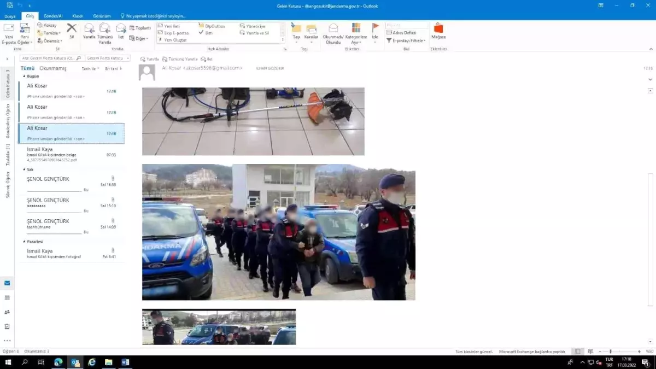Screen dimensions: 656x369
Task: Open İsmail Kaya's 07:33 email
Action: coord(71,154)
